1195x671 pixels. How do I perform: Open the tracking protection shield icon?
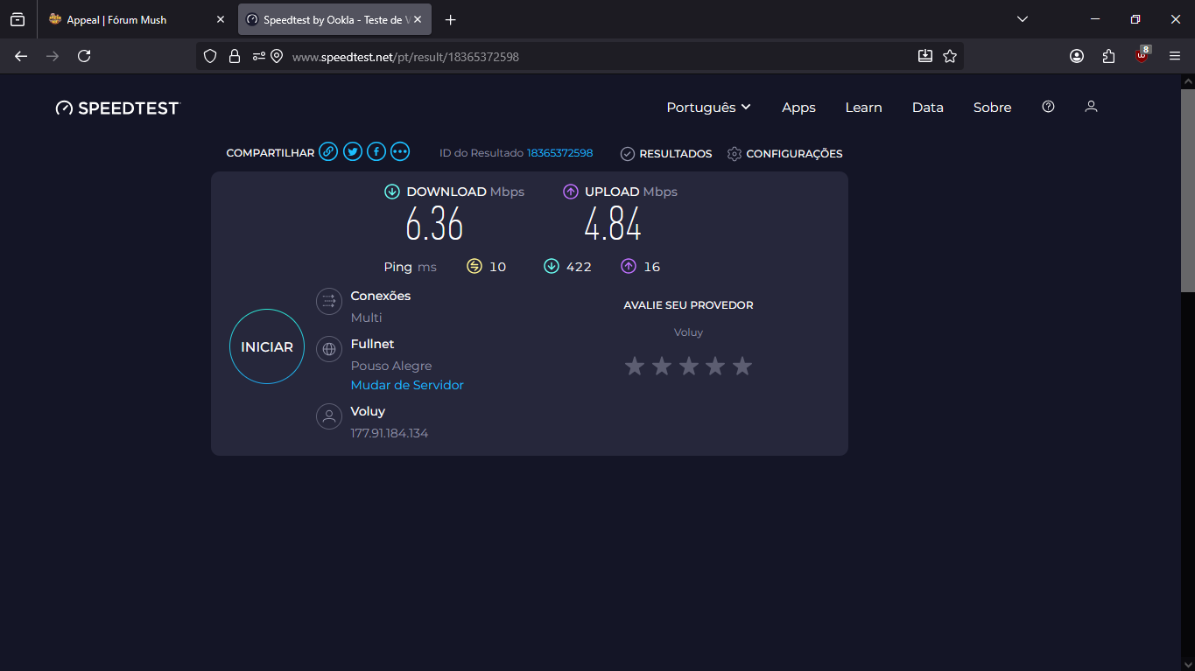[210, 56]
